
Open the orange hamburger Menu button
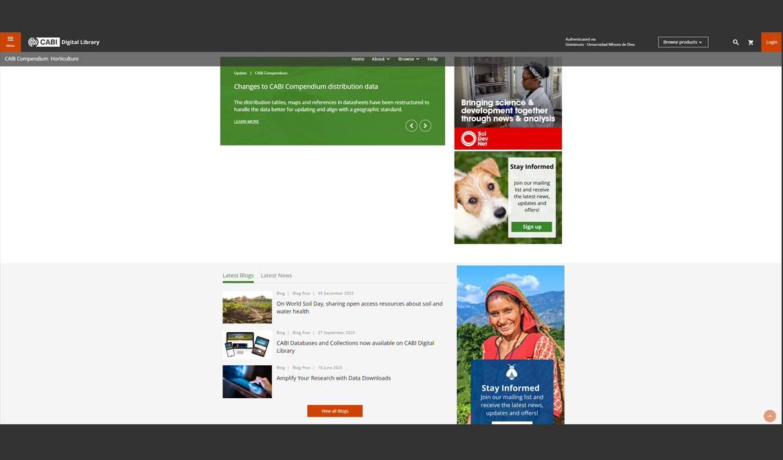[x=10, y=42]
